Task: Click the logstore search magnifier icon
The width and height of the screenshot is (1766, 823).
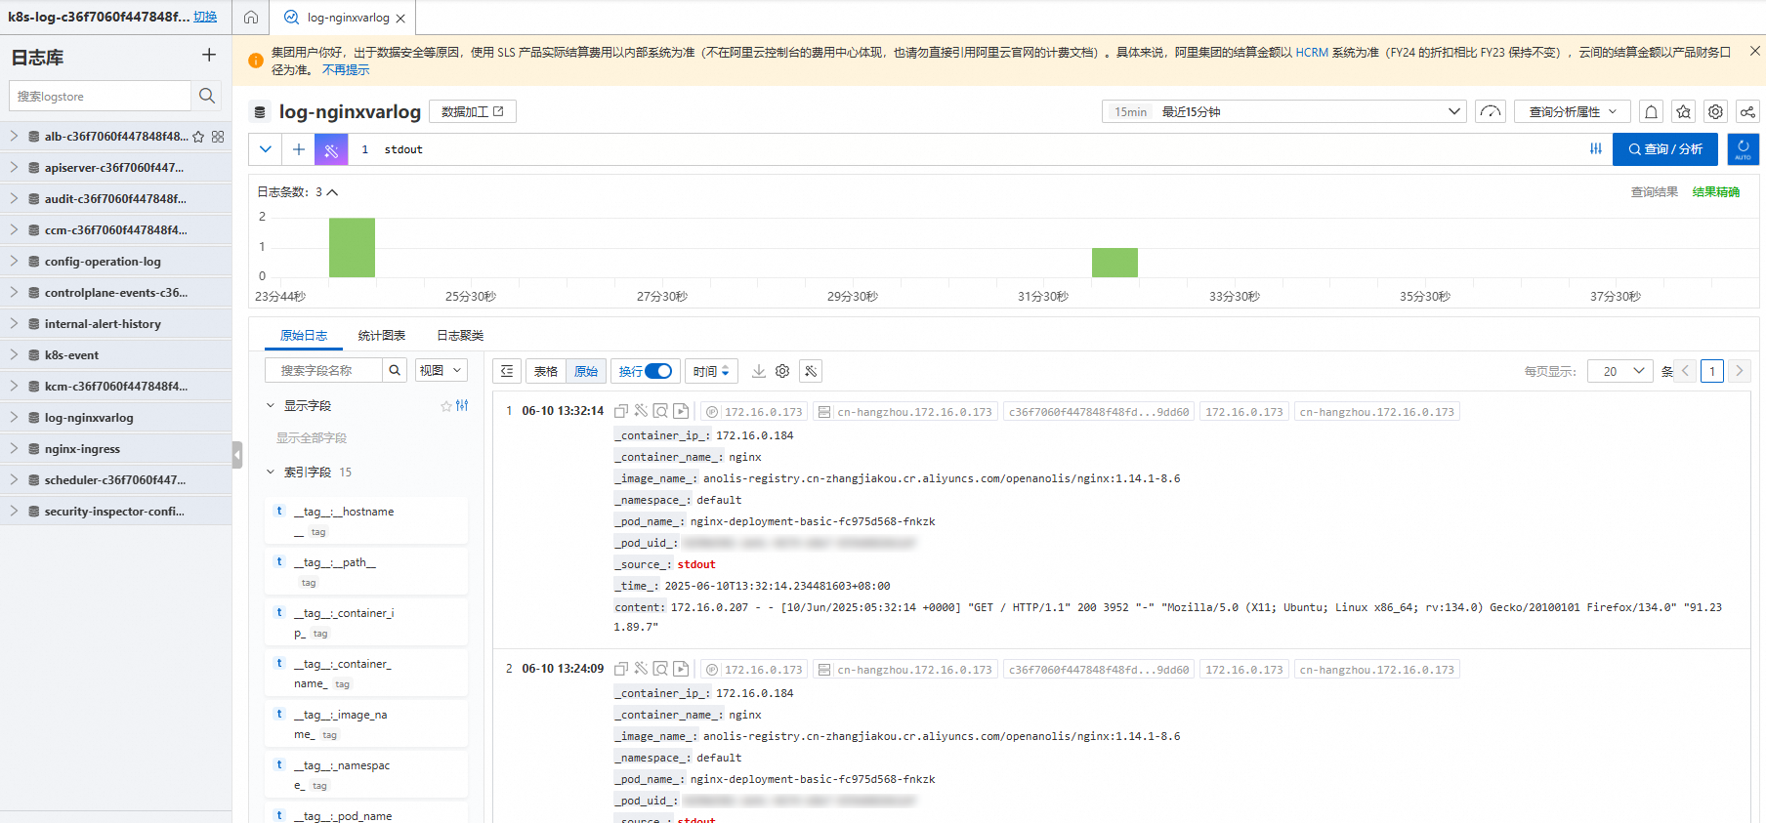Action: [207, 96]
